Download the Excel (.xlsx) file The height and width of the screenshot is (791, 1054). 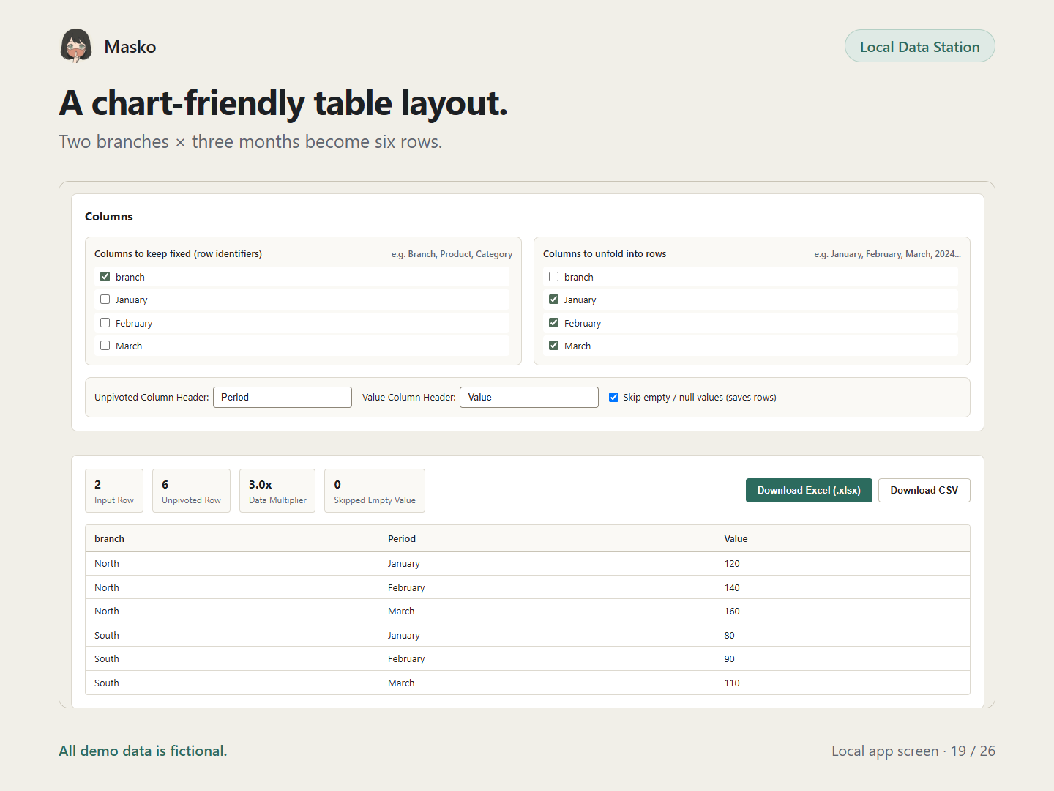(809, 490)
